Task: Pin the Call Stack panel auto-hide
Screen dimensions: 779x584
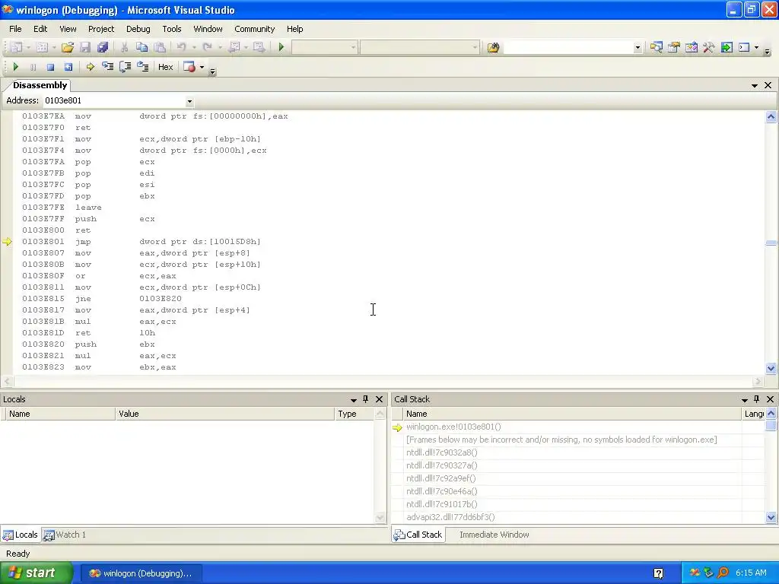Action: tap(757, 399)
